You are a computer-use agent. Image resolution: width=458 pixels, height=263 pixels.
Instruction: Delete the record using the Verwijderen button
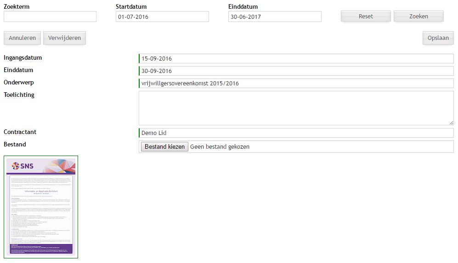click(64, 38)
